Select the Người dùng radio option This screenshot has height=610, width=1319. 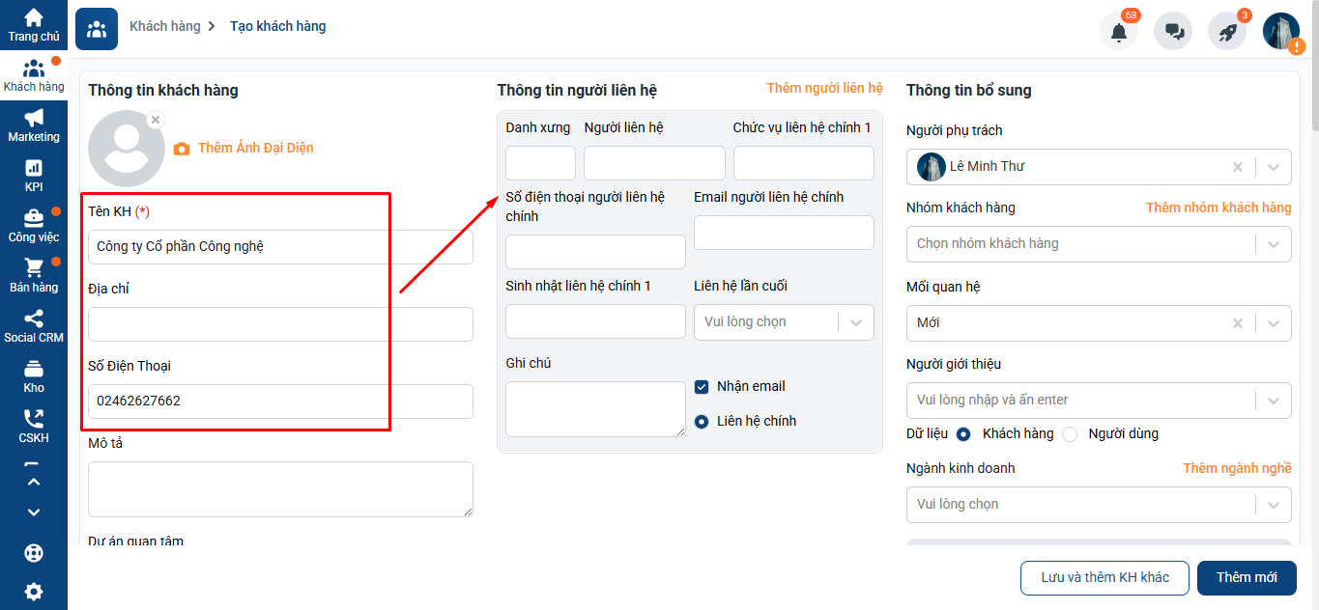coord(1070,434)
